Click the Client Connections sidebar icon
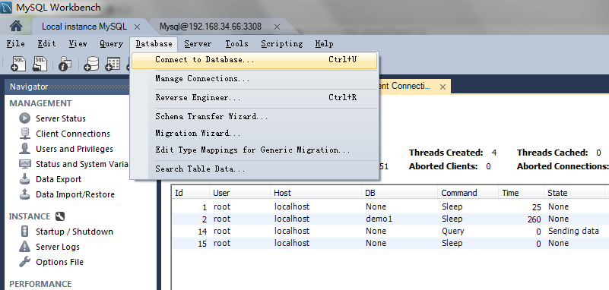The height and width of the screenshot is (290, 609). (24, 134)
